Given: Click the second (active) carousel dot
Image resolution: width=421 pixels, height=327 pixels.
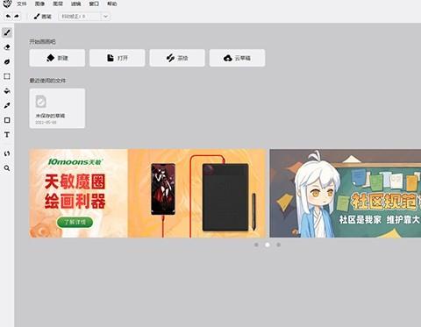Looking at the screenshot, I should 268,245.
